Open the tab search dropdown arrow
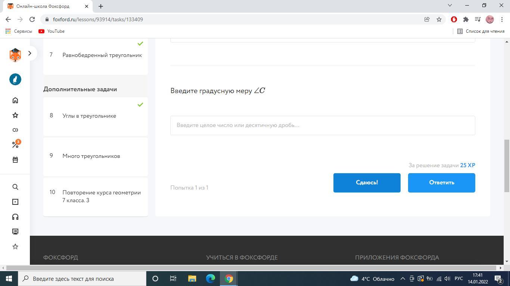510x286 pixels. (450, 5)
